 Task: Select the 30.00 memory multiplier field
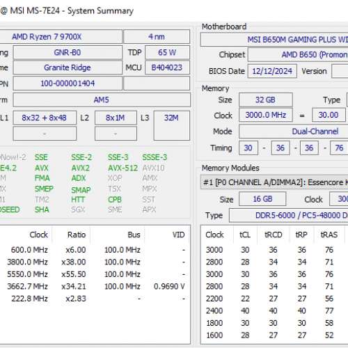329,115
